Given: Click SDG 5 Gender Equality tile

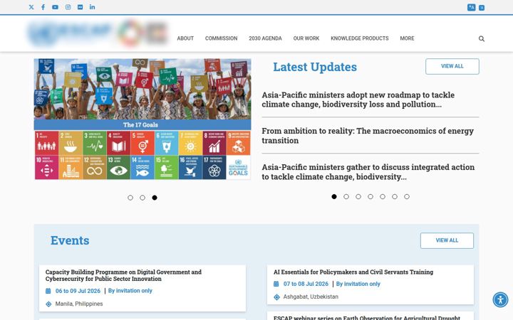Looking at the screenshot, I should [x=142, y=143].
